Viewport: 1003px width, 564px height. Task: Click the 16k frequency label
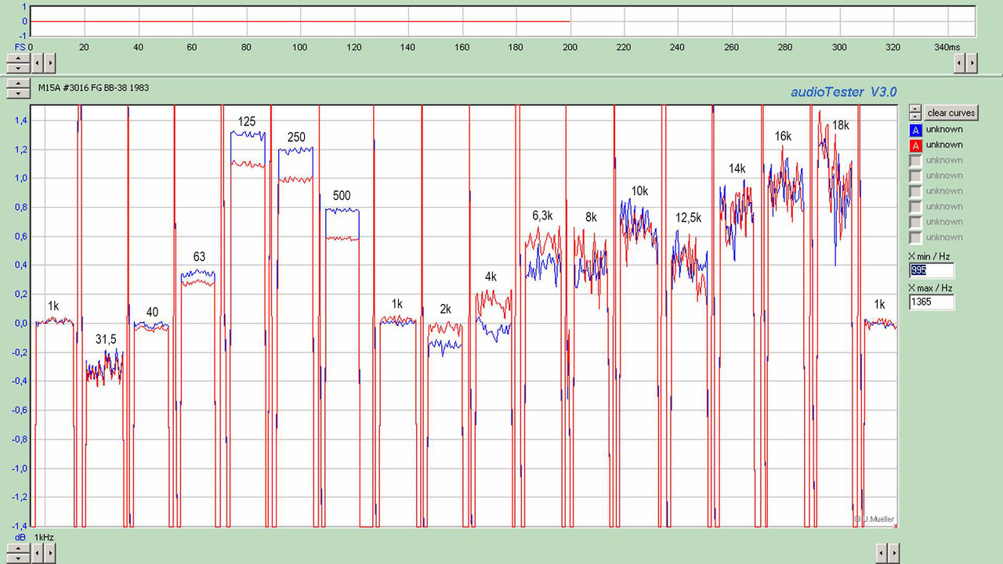click(783, 136)
